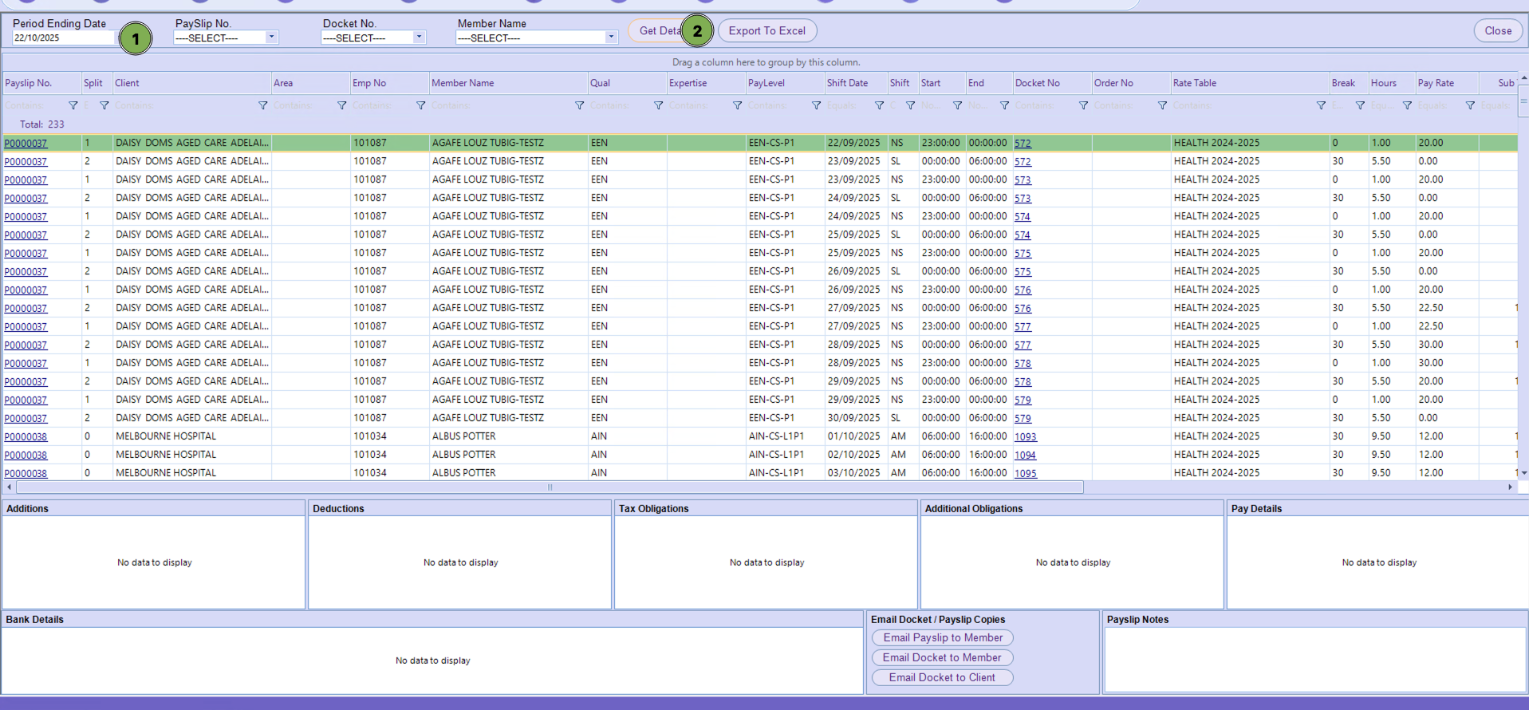Click the grid's horizontal scrollbar right arrow
This screenshot has width=1529, height=710.
pos(1509,487)
